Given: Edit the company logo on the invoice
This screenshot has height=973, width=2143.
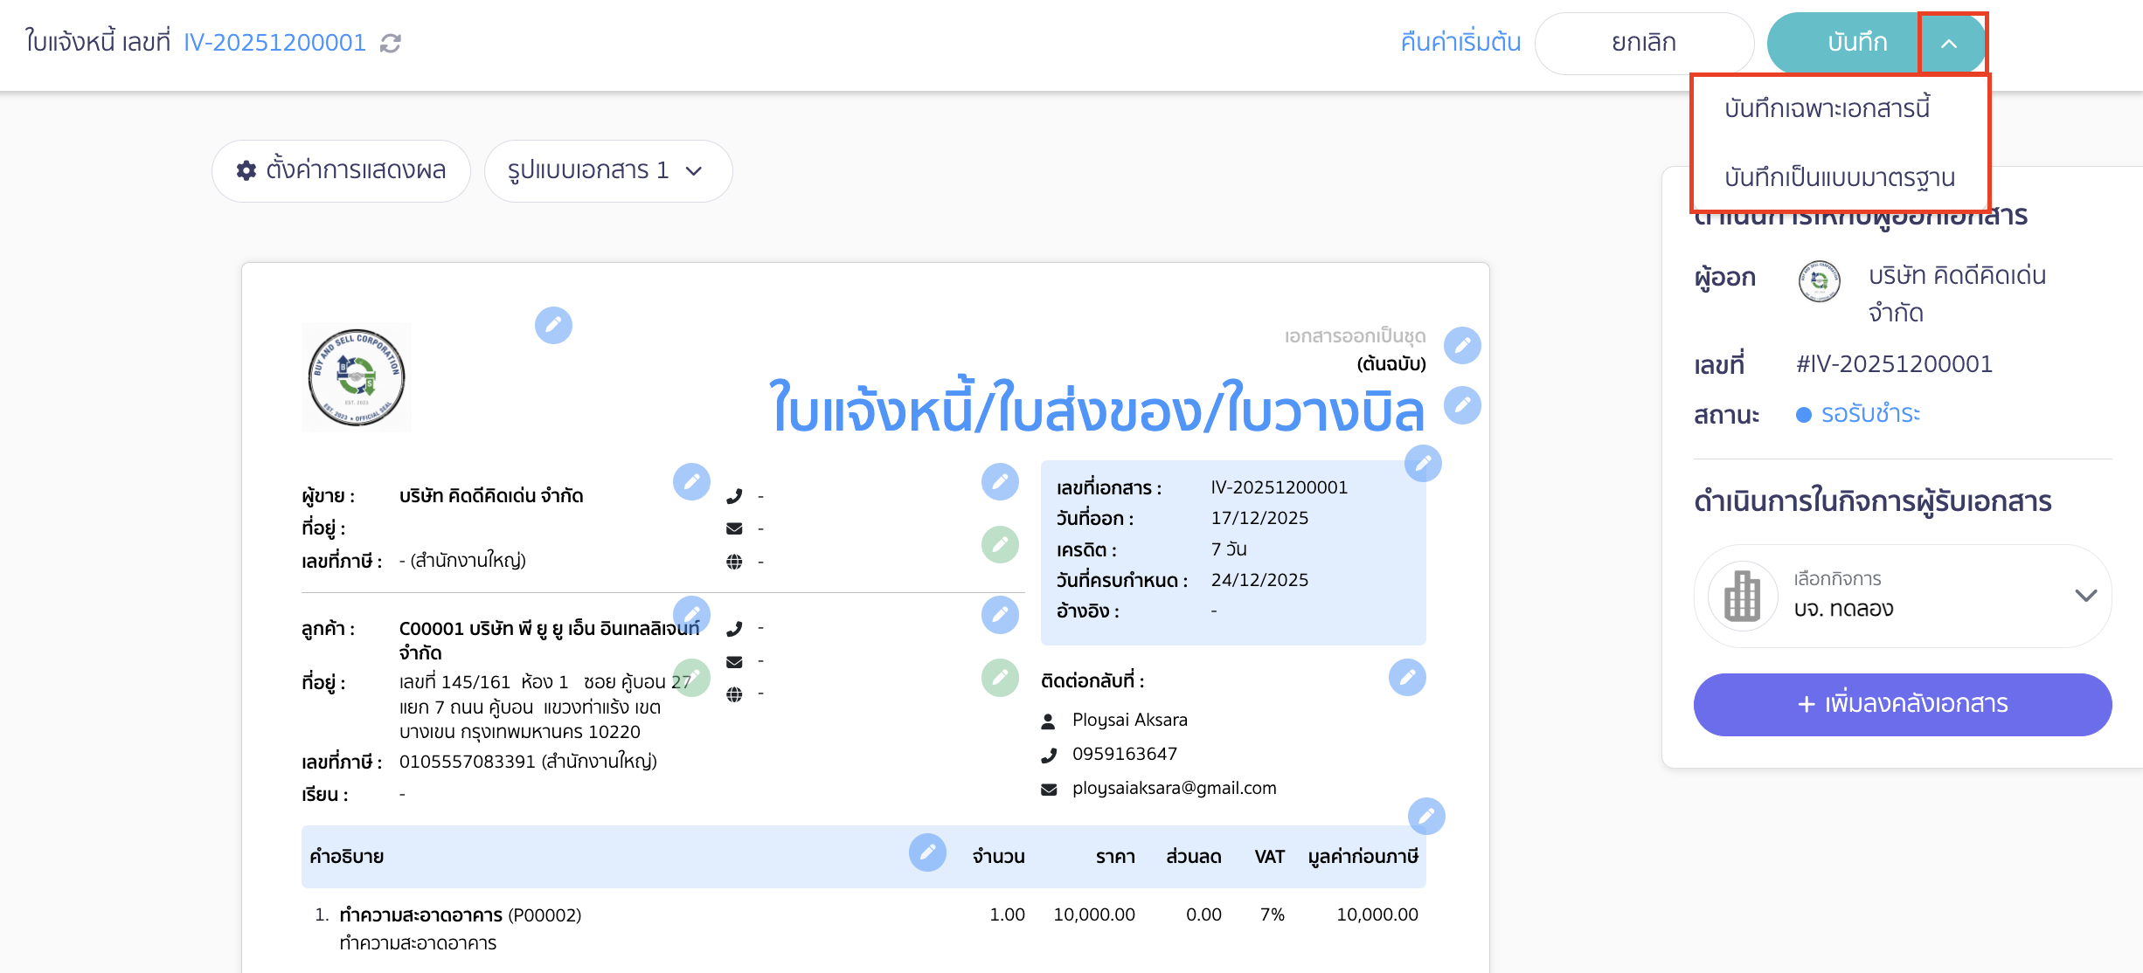Looking at the screenshot, I should point(554,325).
